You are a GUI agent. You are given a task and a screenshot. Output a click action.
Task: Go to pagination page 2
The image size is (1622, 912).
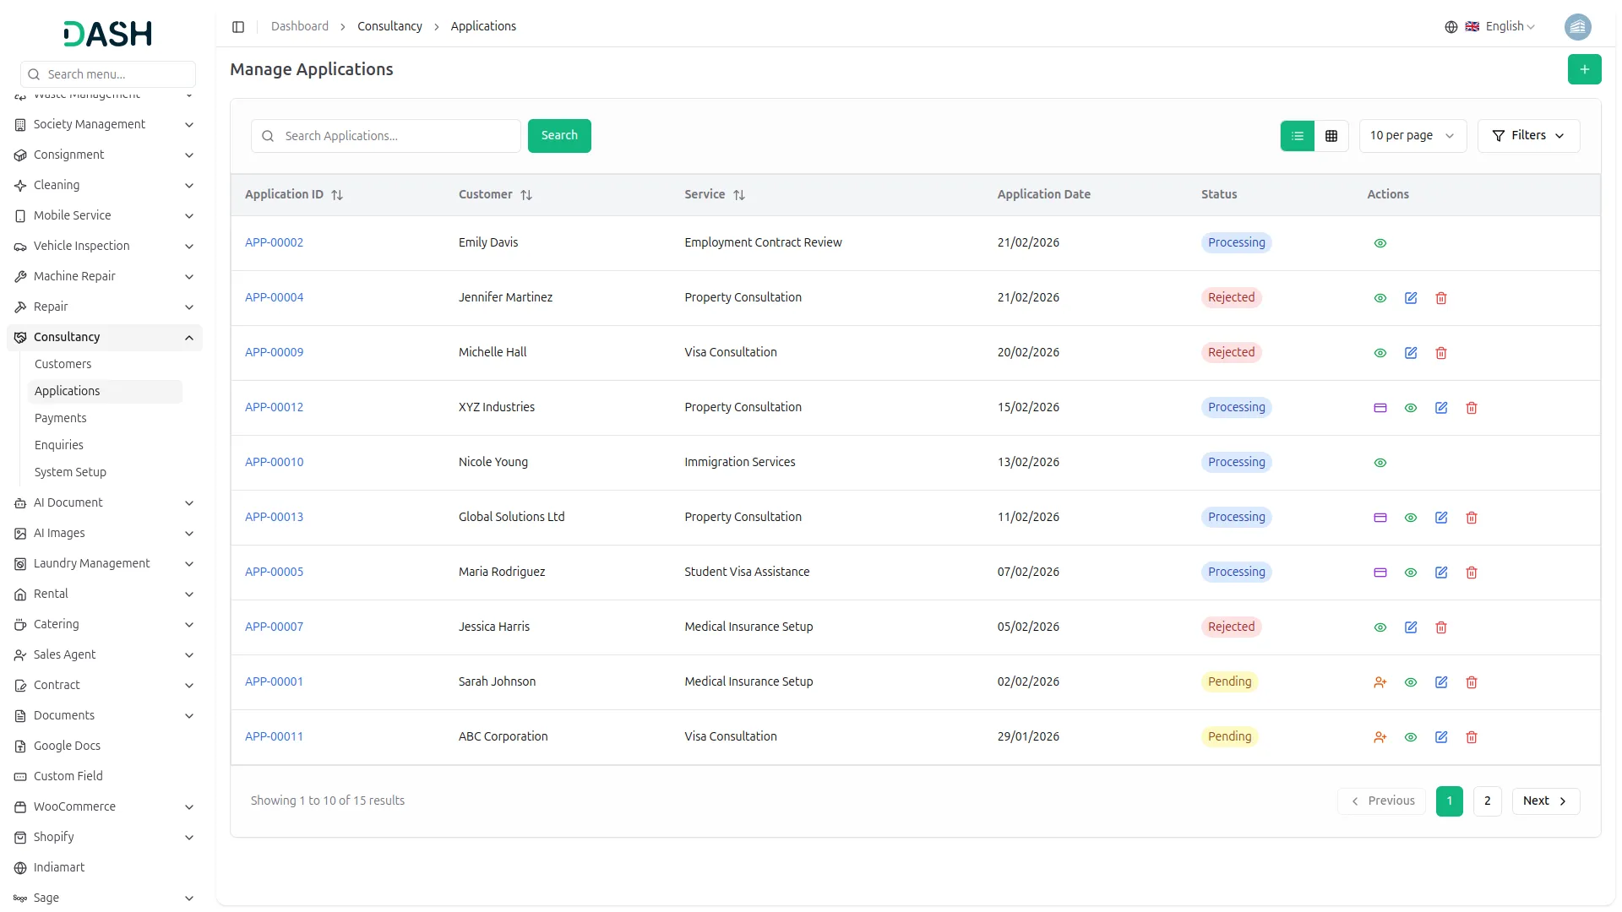pyautogui.click(x=1487, y=801)
